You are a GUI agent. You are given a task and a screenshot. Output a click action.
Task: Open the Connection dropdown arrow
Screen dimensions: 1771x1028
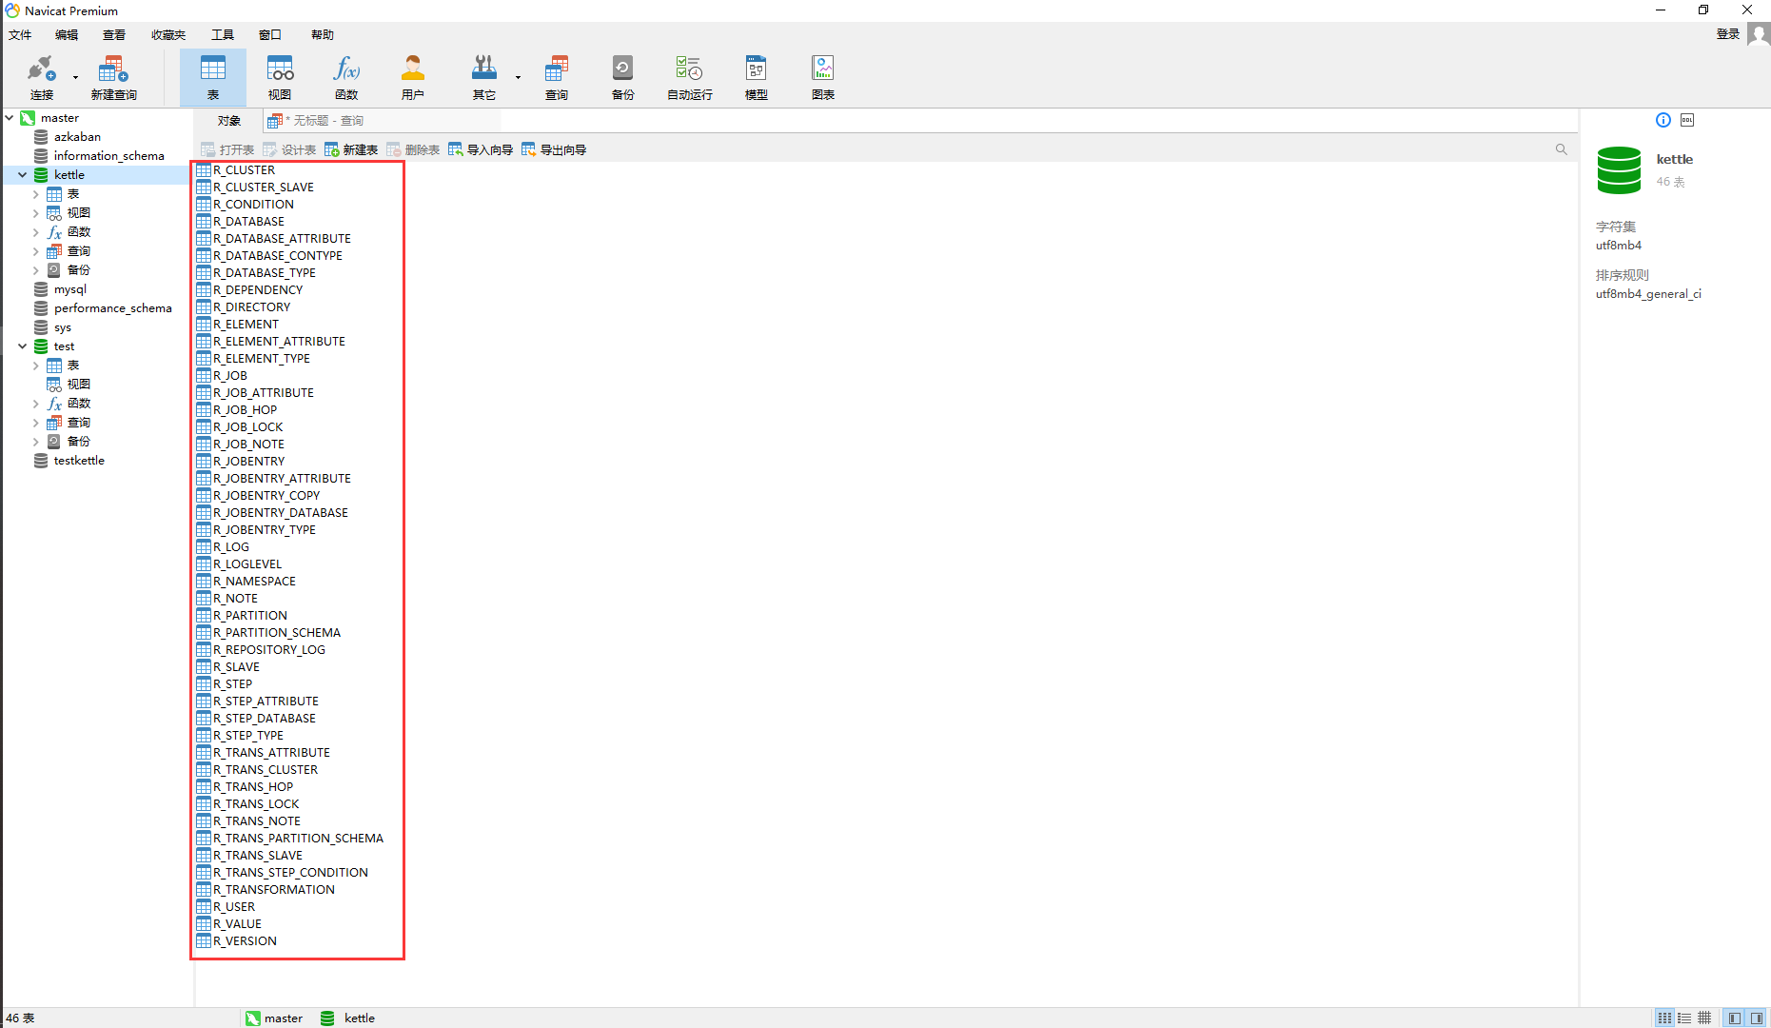(x=75, y=77)
